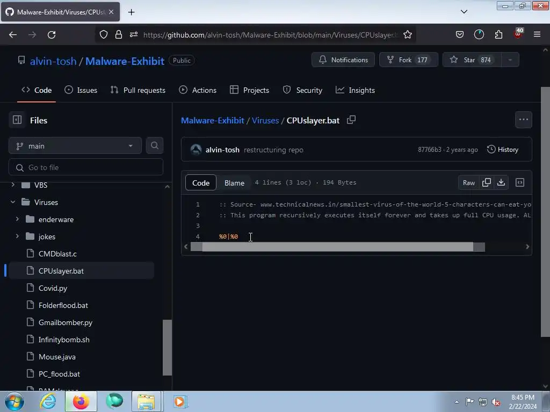Click the muted volume tray icon
Viewport: 550px width, 412px height.
[496, 402]
